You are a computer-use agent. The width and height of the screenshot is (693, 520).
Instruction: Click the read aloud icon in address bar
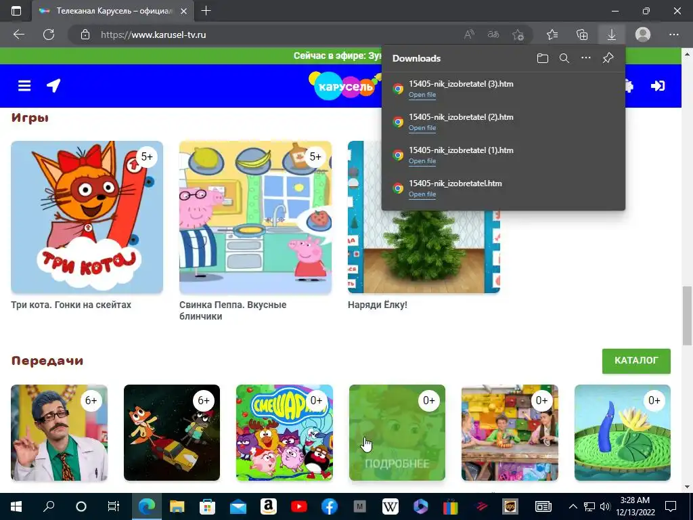(469, 35)
